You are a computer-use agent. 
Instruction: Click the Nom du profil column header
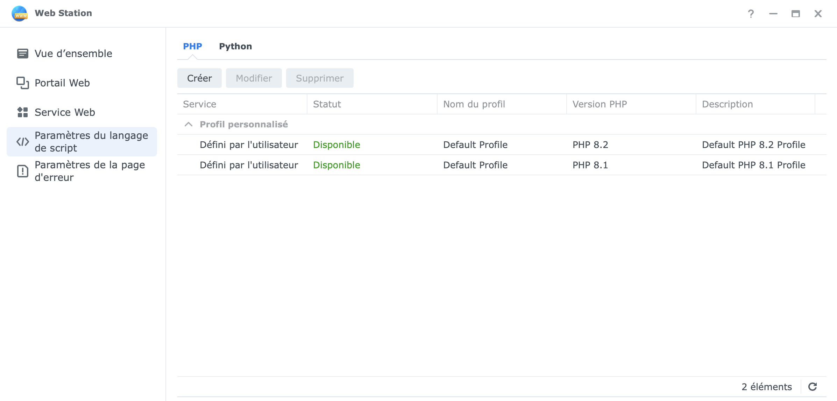point(474,104)
